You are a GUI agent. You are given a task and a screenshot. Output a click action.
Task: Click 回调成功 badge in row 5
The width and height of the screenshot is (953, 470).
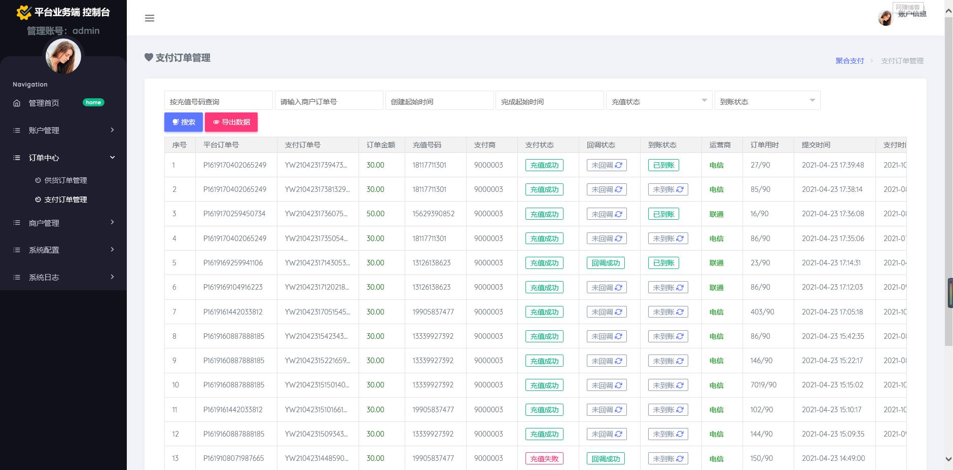(606, 263)
